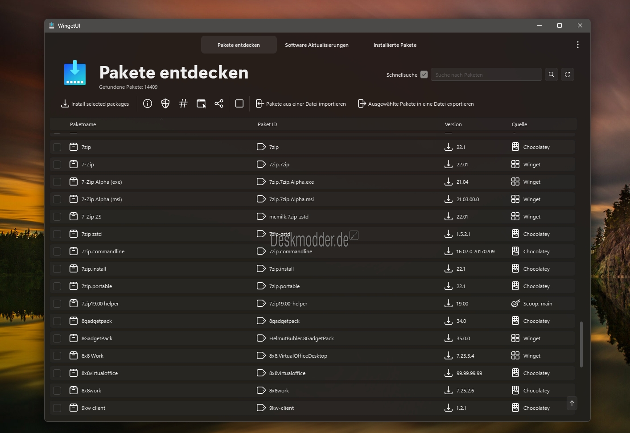
Task: Click the 9kw-client package ID
Action: tap(281, 408)
